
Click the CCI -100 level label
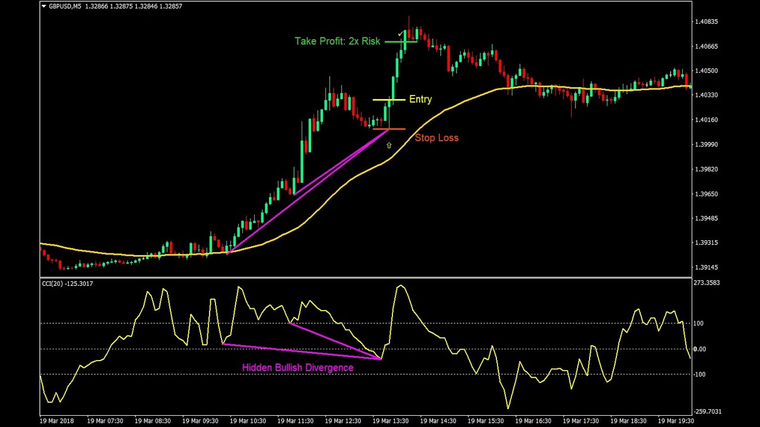pyautogui.click(x=699, y=374)
